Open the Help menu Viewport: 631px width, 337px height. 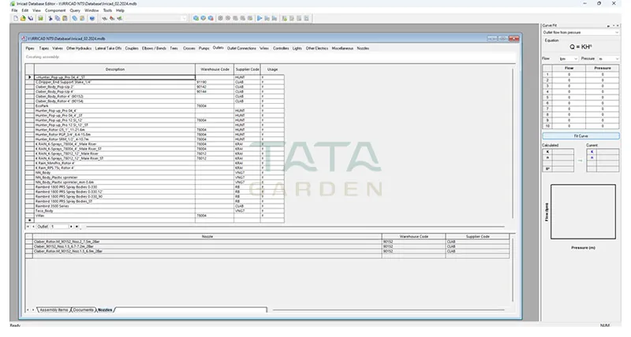point(120,10)
